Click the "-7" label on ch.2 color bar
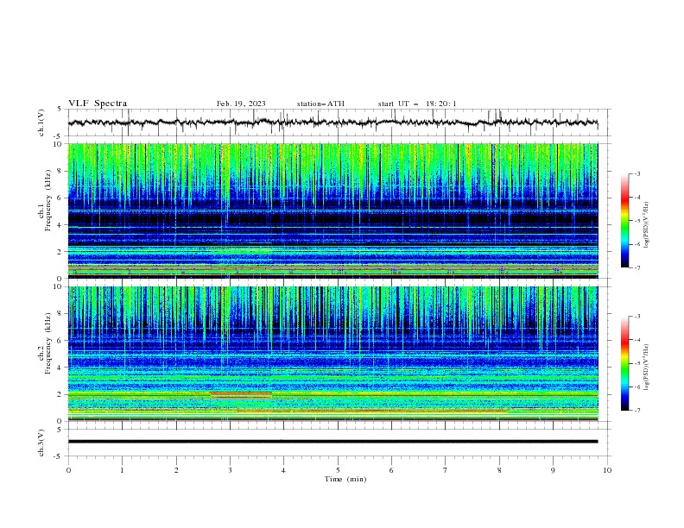 [636, 410]
